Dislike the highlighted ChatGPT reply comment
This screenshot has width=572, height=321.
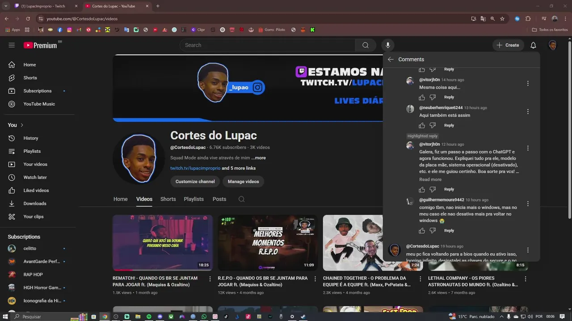pos(433,189)
